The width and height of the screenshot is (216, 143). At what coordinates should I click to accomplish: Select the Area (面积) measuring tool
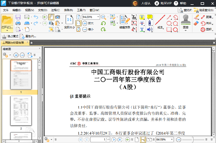click(x=207, y=29)
